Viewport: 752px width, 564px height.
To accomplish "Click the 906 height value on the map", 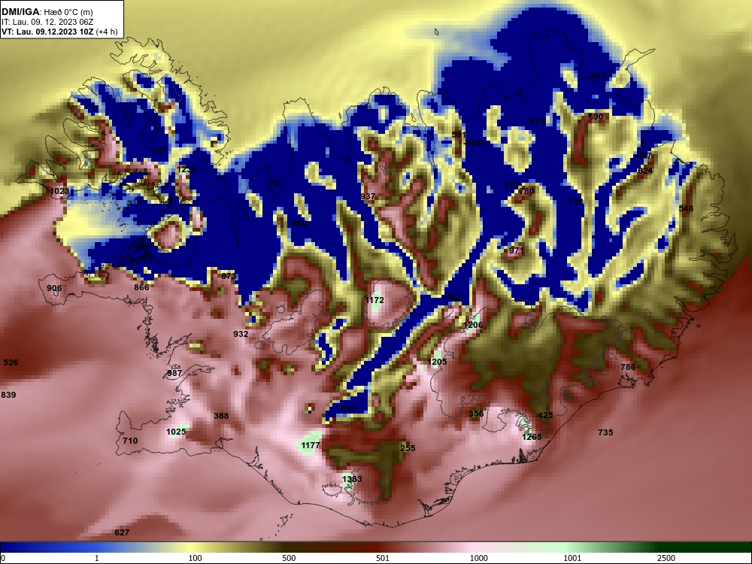I will (x=54, y=288).
